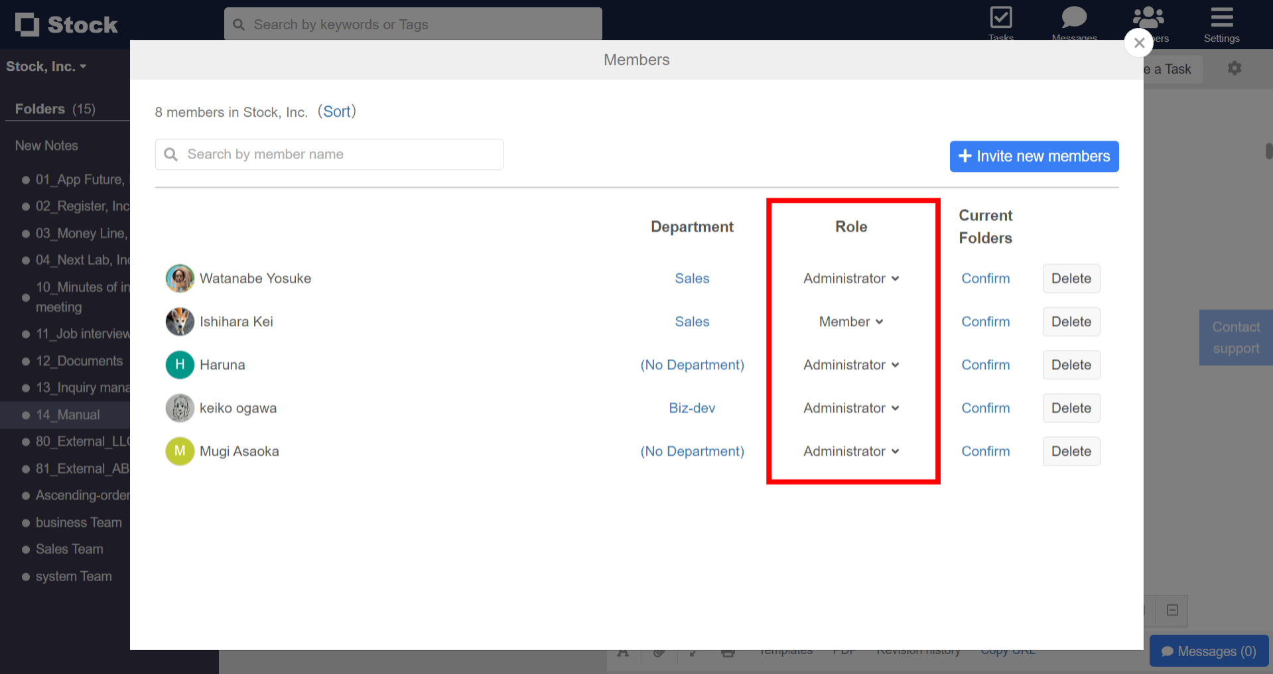Open the Tasks icon in top bar
Screen dimensions: 1273x674
coord(1000,19)
